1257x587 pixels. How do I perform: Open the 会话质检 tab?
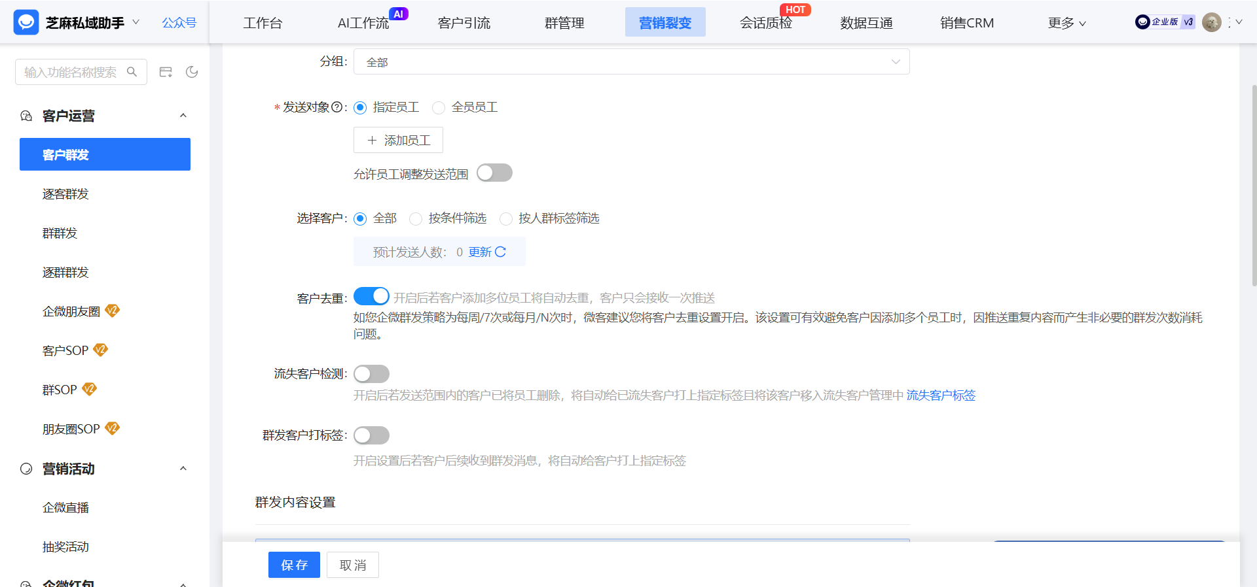pos(766,23)
